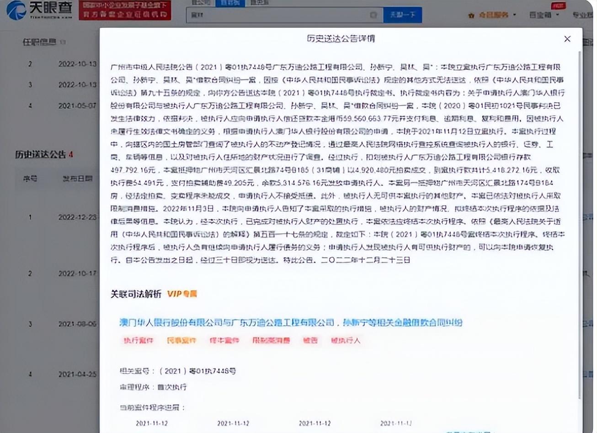
Task: Click the 历史送达公告 4 heading in the background
Action: point(44,154)
